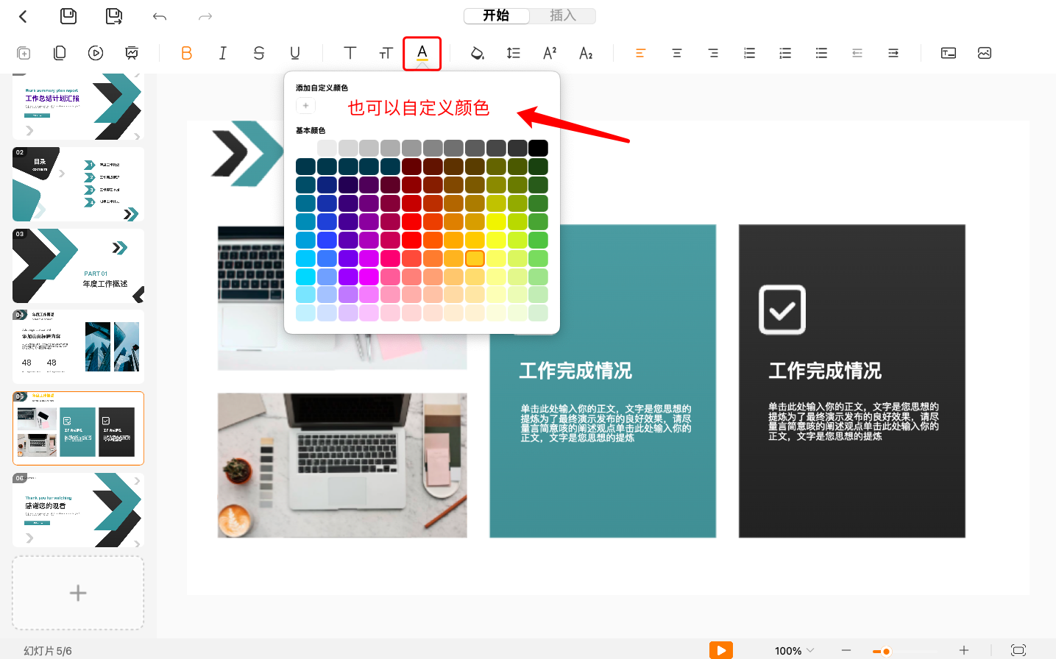Click the insert image icon
The image size is (1056, 659).
[x=984, y=53]
